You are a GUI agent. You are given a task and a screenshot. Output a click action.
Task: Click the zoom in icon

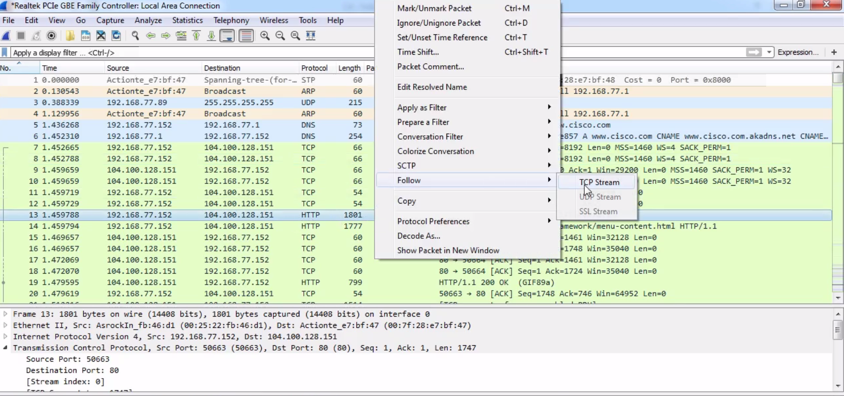pyautogui.click(x=265, y=36)
